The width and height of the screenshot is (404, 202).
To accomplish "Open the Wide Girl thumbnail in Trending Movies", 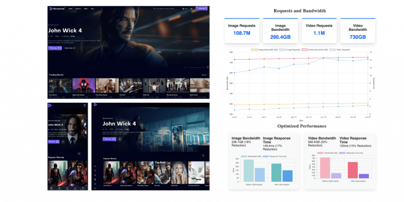I will [154, 85].
